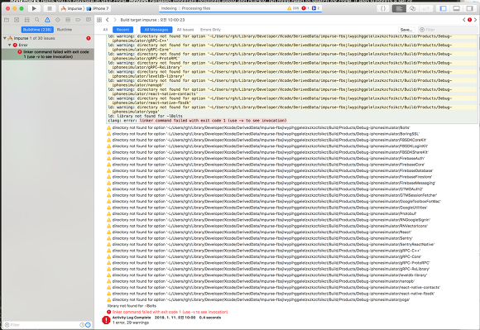This screenshot has height=330, width=480.
Task: Click the red error indicator between issue arrows
Action: pos(469,20)
